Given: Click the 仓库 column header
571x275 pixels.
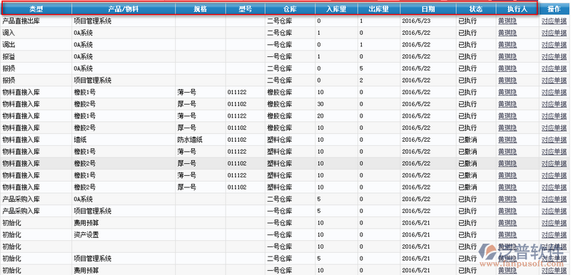Looking at the screenshot, I should click(290, 9).
